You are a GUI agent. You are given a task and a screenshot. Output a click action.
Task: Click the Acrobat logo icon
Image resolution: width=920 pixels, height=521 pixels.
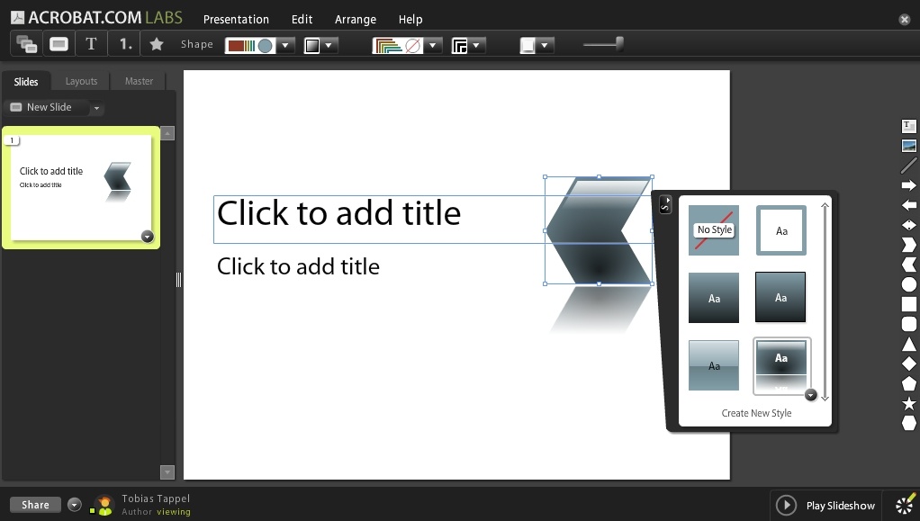pos(18,18)
